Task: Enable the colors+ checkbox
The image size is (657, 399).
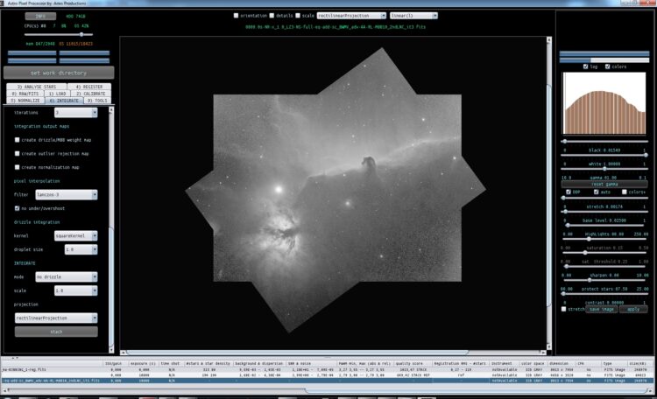Action: click(625, 192)
